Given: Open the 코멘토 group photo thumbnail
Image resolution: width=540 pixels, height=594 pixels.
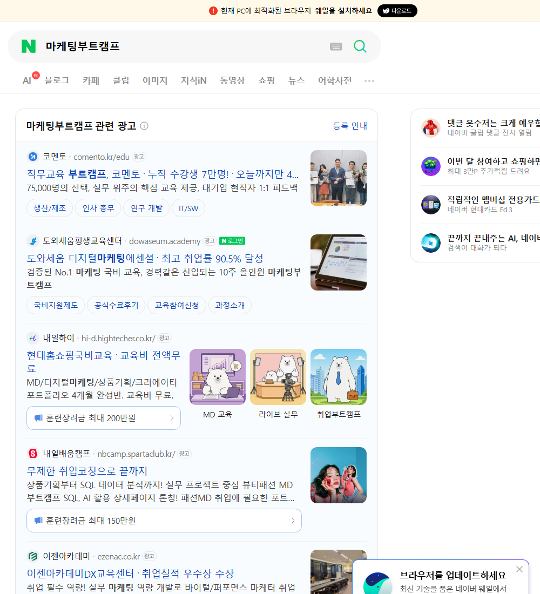Looking at the screenshot, I should tap(339, 178).
